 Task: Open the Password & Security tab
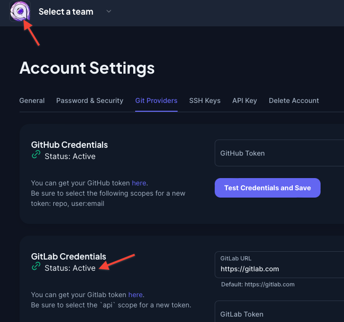(90, 101)
